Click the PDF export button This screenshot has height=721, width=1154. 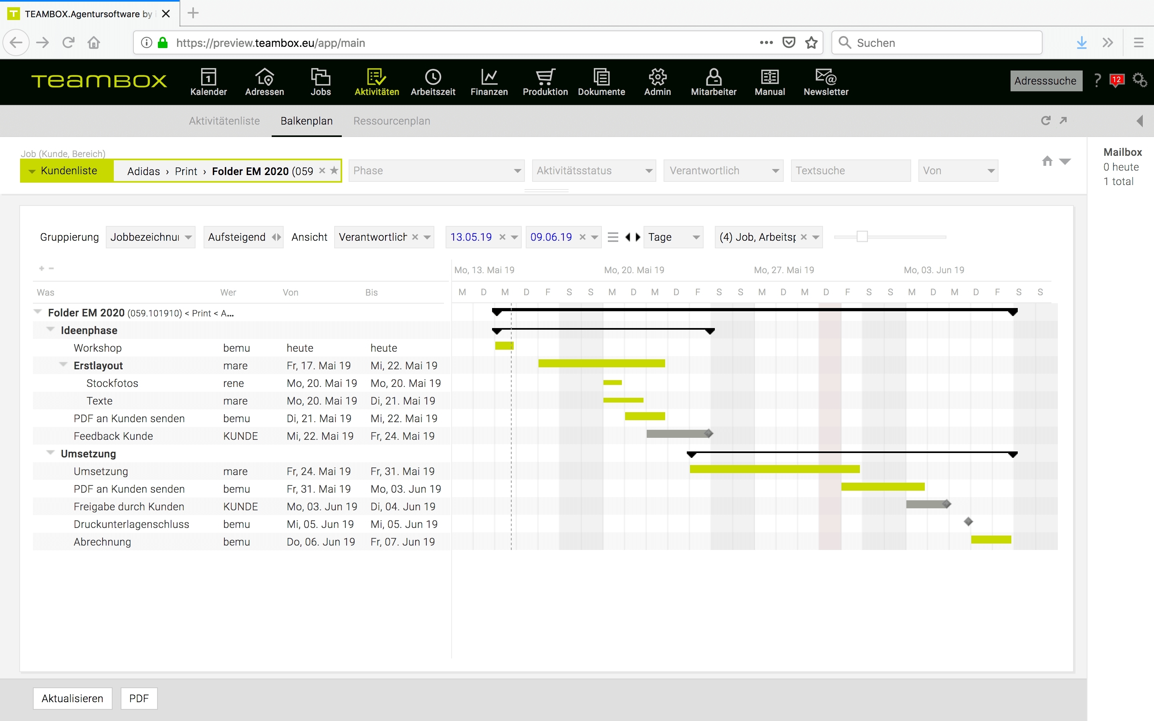tap(139, 698)
